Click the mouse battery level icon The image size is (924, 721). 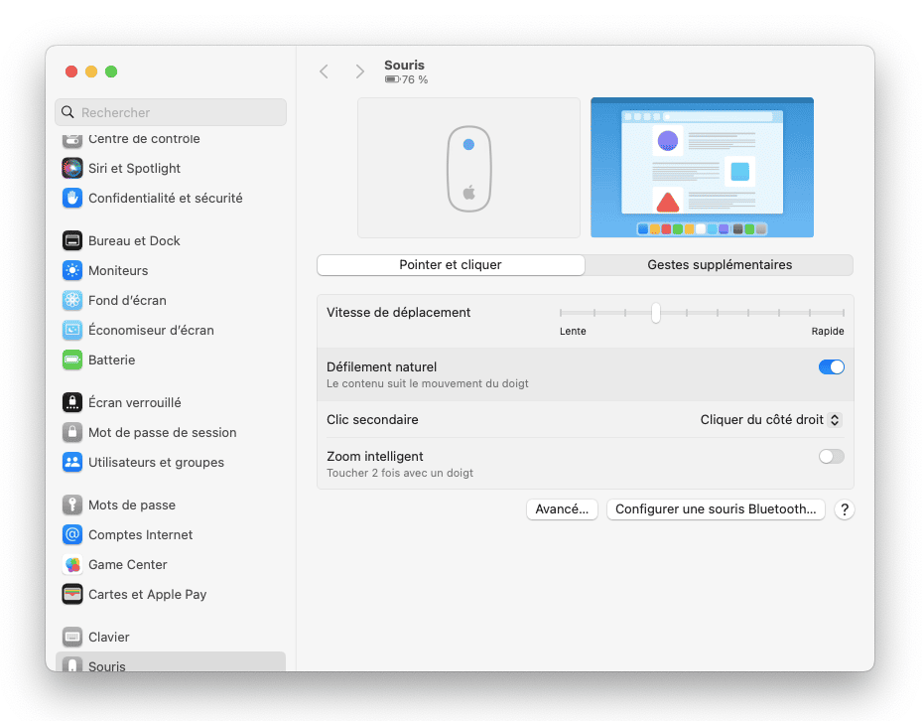click(392, 79)
